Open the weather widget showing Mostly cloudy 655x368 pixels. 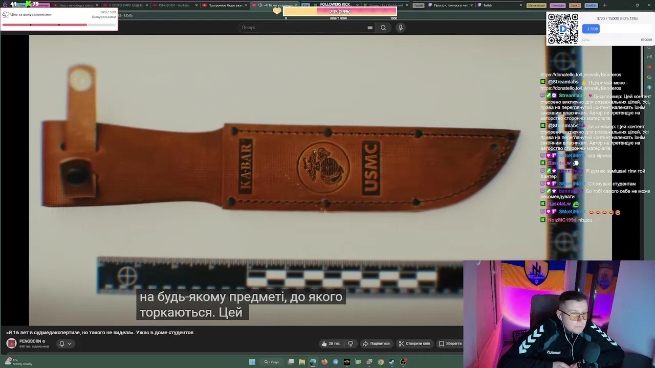point(18,362)
